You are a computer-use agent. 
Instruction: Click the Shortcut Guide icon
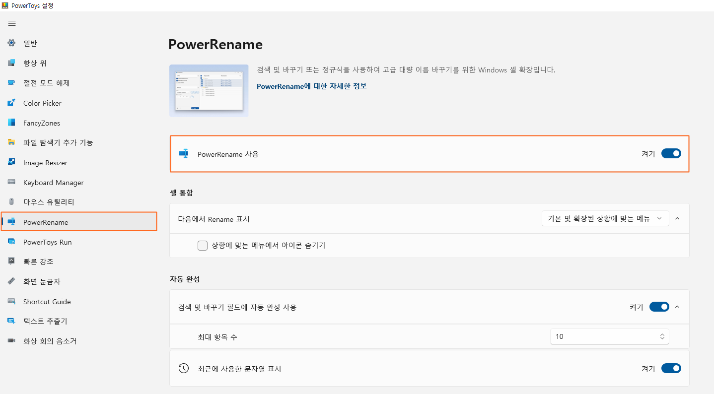point(11,302)
